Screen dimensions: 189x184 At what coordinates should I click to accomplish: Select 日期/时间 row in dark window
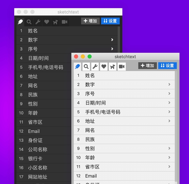pyautogui.click(x=44, y=58)
